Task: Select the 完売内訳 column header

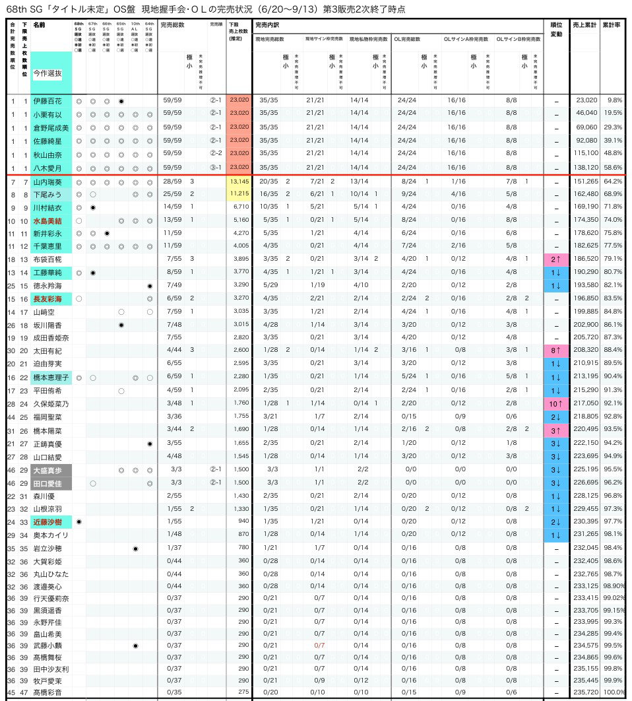Action: [267, 25]
